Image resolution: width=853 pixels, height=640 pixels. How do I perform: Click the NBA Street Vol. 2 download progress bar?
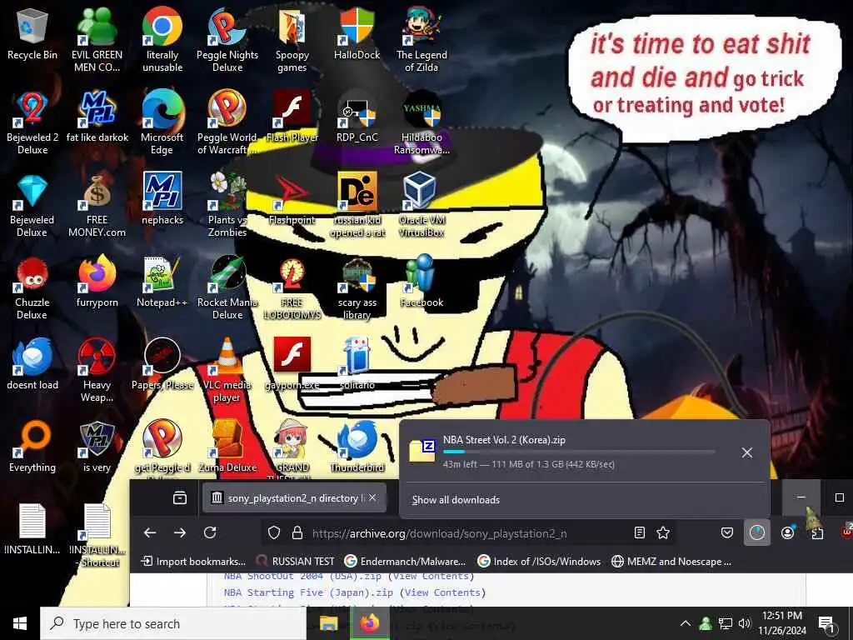[579, 452]
